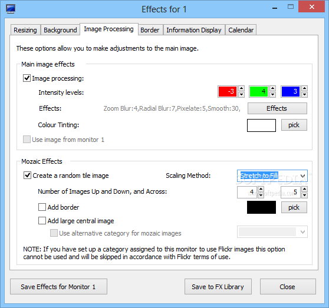This screenshot has height=308, width=329.
Task: Increase number of images across
Action: [x=304, y=189]
